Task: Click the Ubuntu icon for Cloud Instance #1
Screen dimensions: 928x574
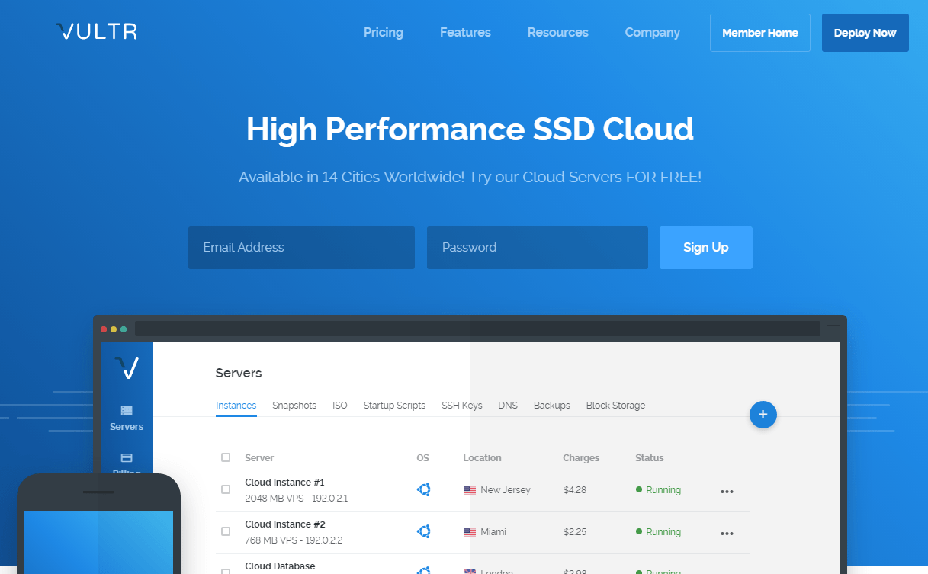Action: click(x=423, y=489)
